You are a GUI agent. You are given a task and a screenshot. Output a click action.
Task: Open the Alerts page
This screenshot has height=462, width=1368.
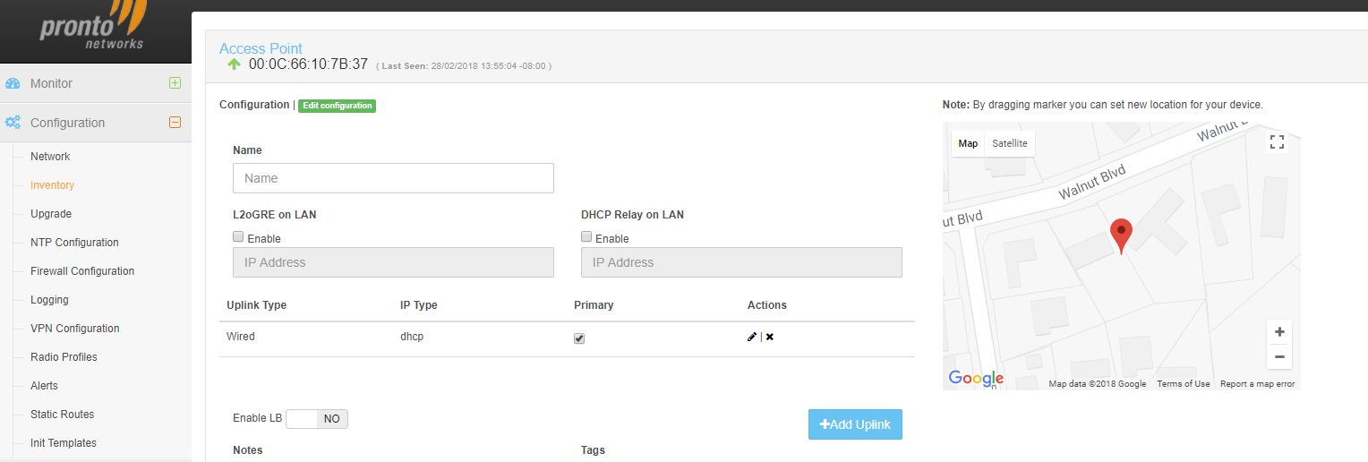click(44, 386)
